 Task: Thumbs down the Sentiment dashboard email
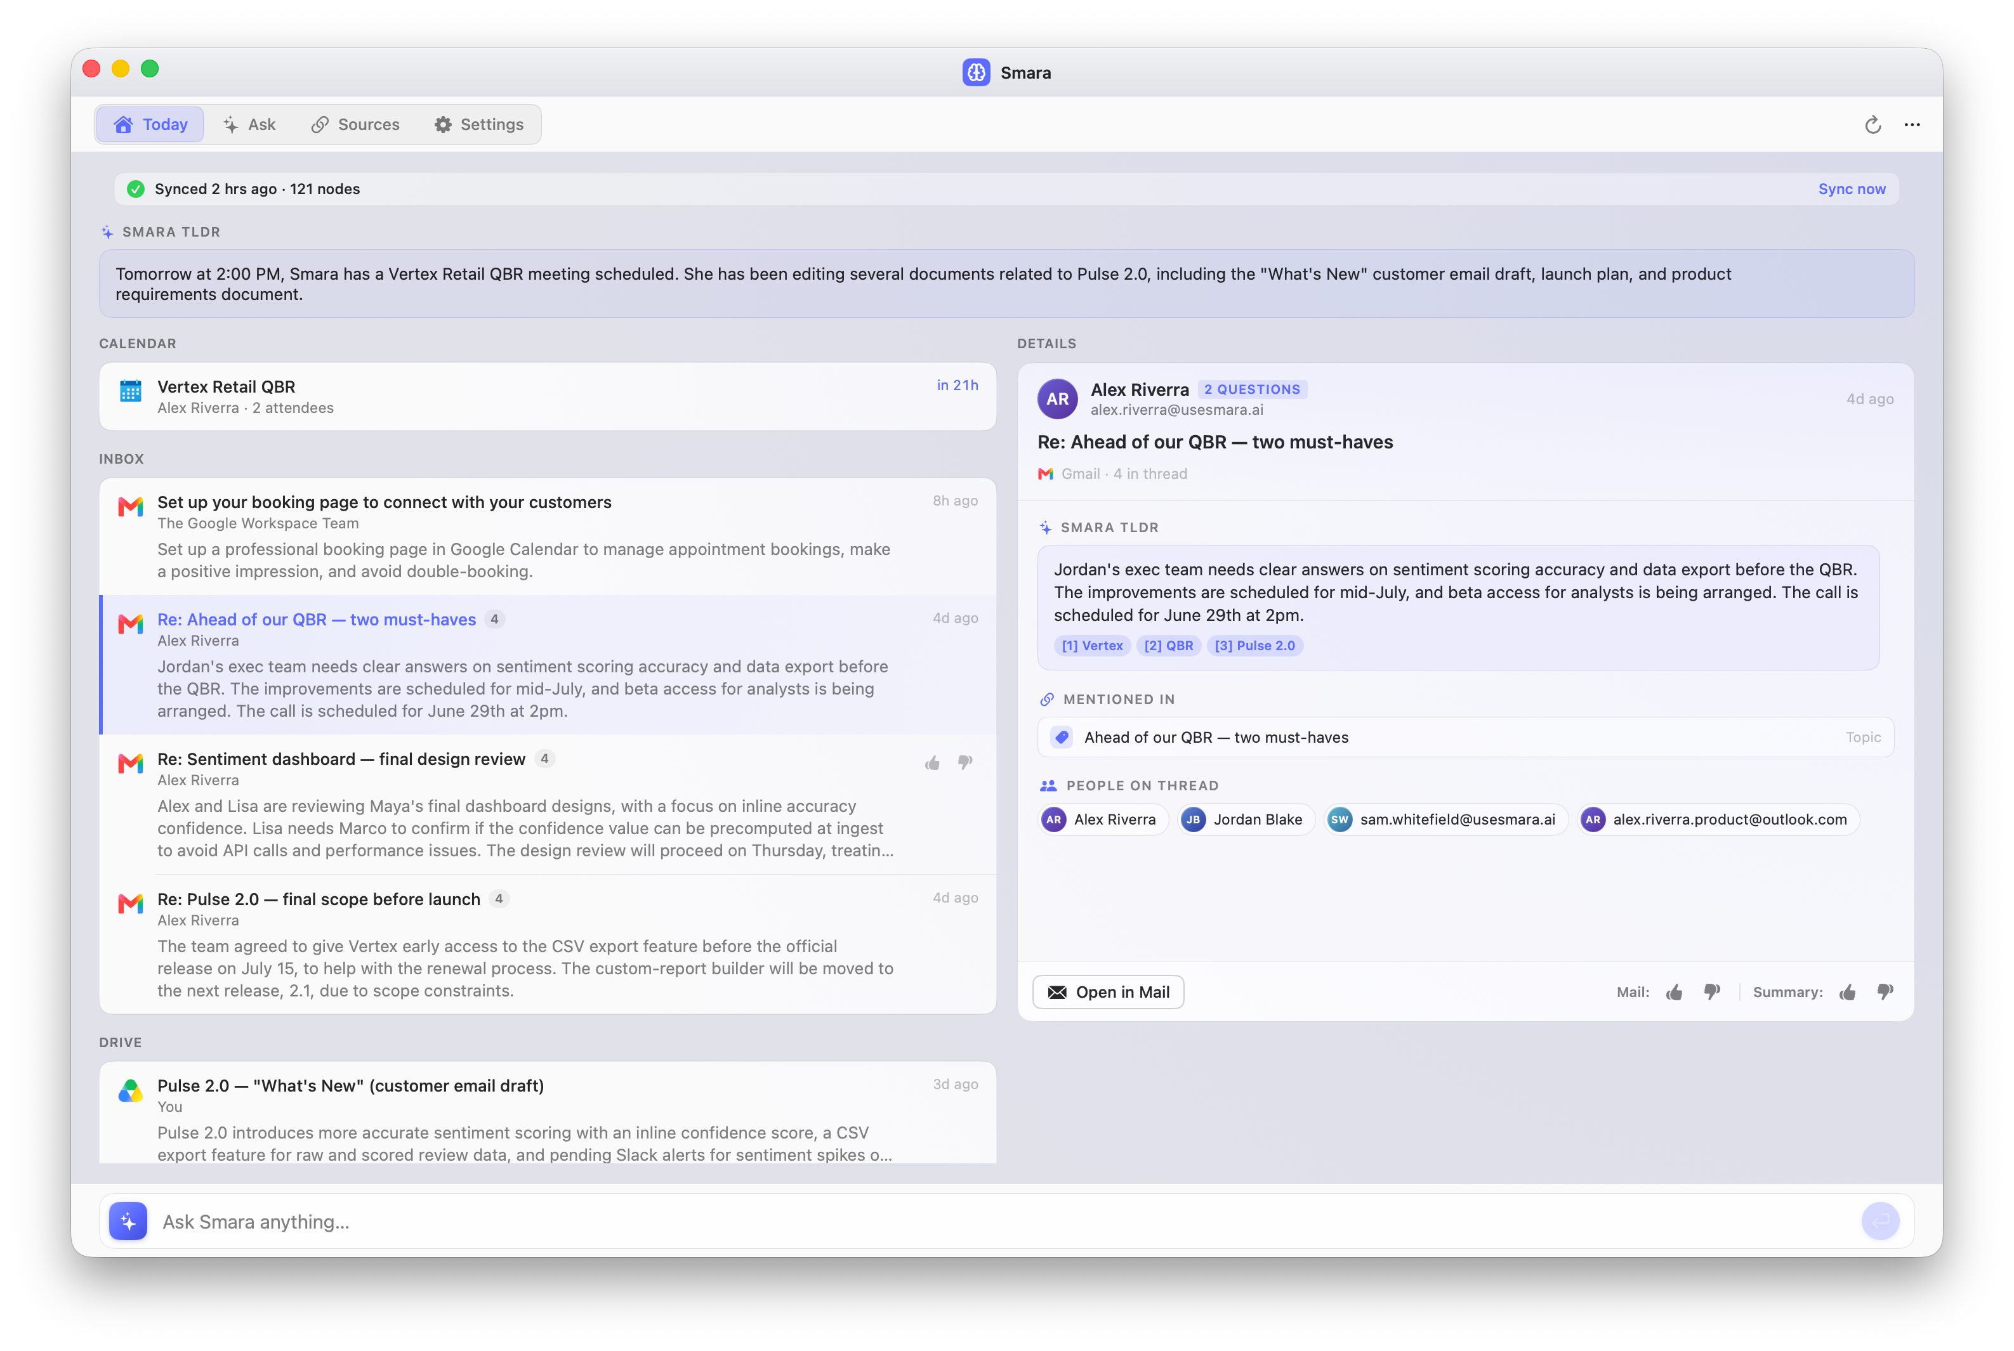click(965, 762)
